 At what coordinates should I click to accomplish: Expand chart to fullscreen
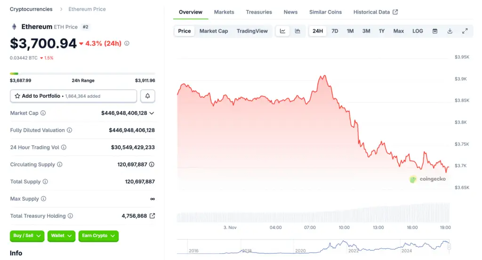pos(465,31)
